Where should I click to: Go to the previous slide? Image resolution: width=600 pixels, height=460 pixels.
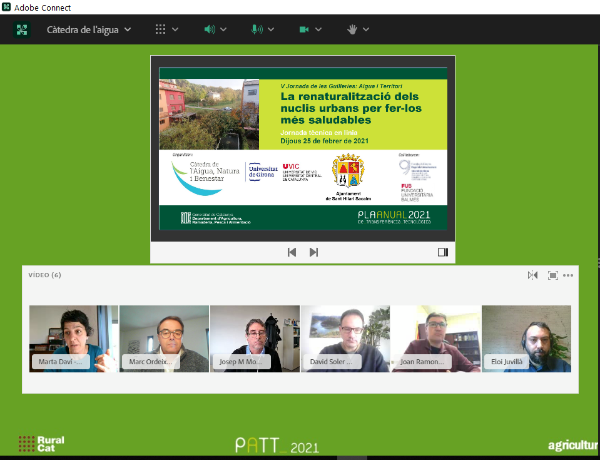click(292, 252)
